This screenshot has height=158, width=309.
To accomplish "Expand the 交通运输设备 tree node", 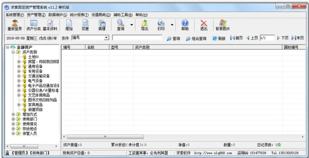I will click(19, 76).
